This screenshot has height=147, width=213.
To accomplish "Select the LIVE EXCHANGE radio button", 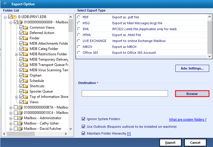I will pyautogui.click(x=79, y=41).
